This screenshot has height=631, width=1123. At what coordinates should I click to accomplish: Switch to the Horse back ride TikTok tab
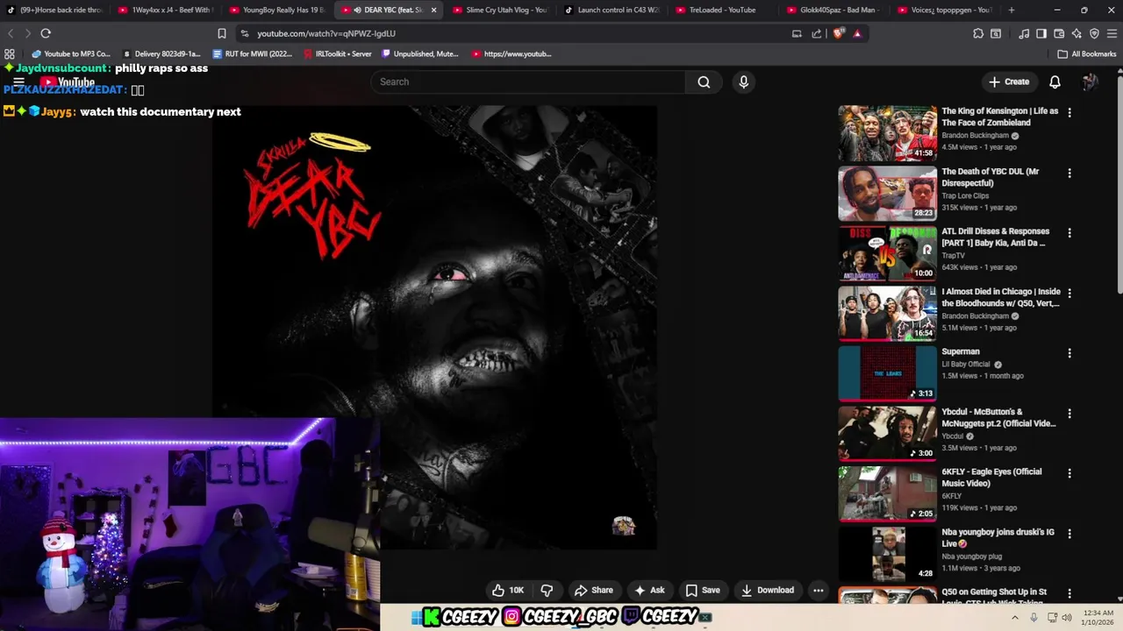54,10
